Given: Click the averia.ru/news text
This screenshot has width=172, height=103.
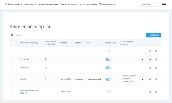Looking at the screenshot, I should click(129, 76).
